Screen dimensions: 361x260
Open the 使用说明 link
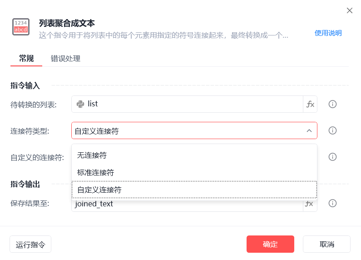[x=328, y=33]
